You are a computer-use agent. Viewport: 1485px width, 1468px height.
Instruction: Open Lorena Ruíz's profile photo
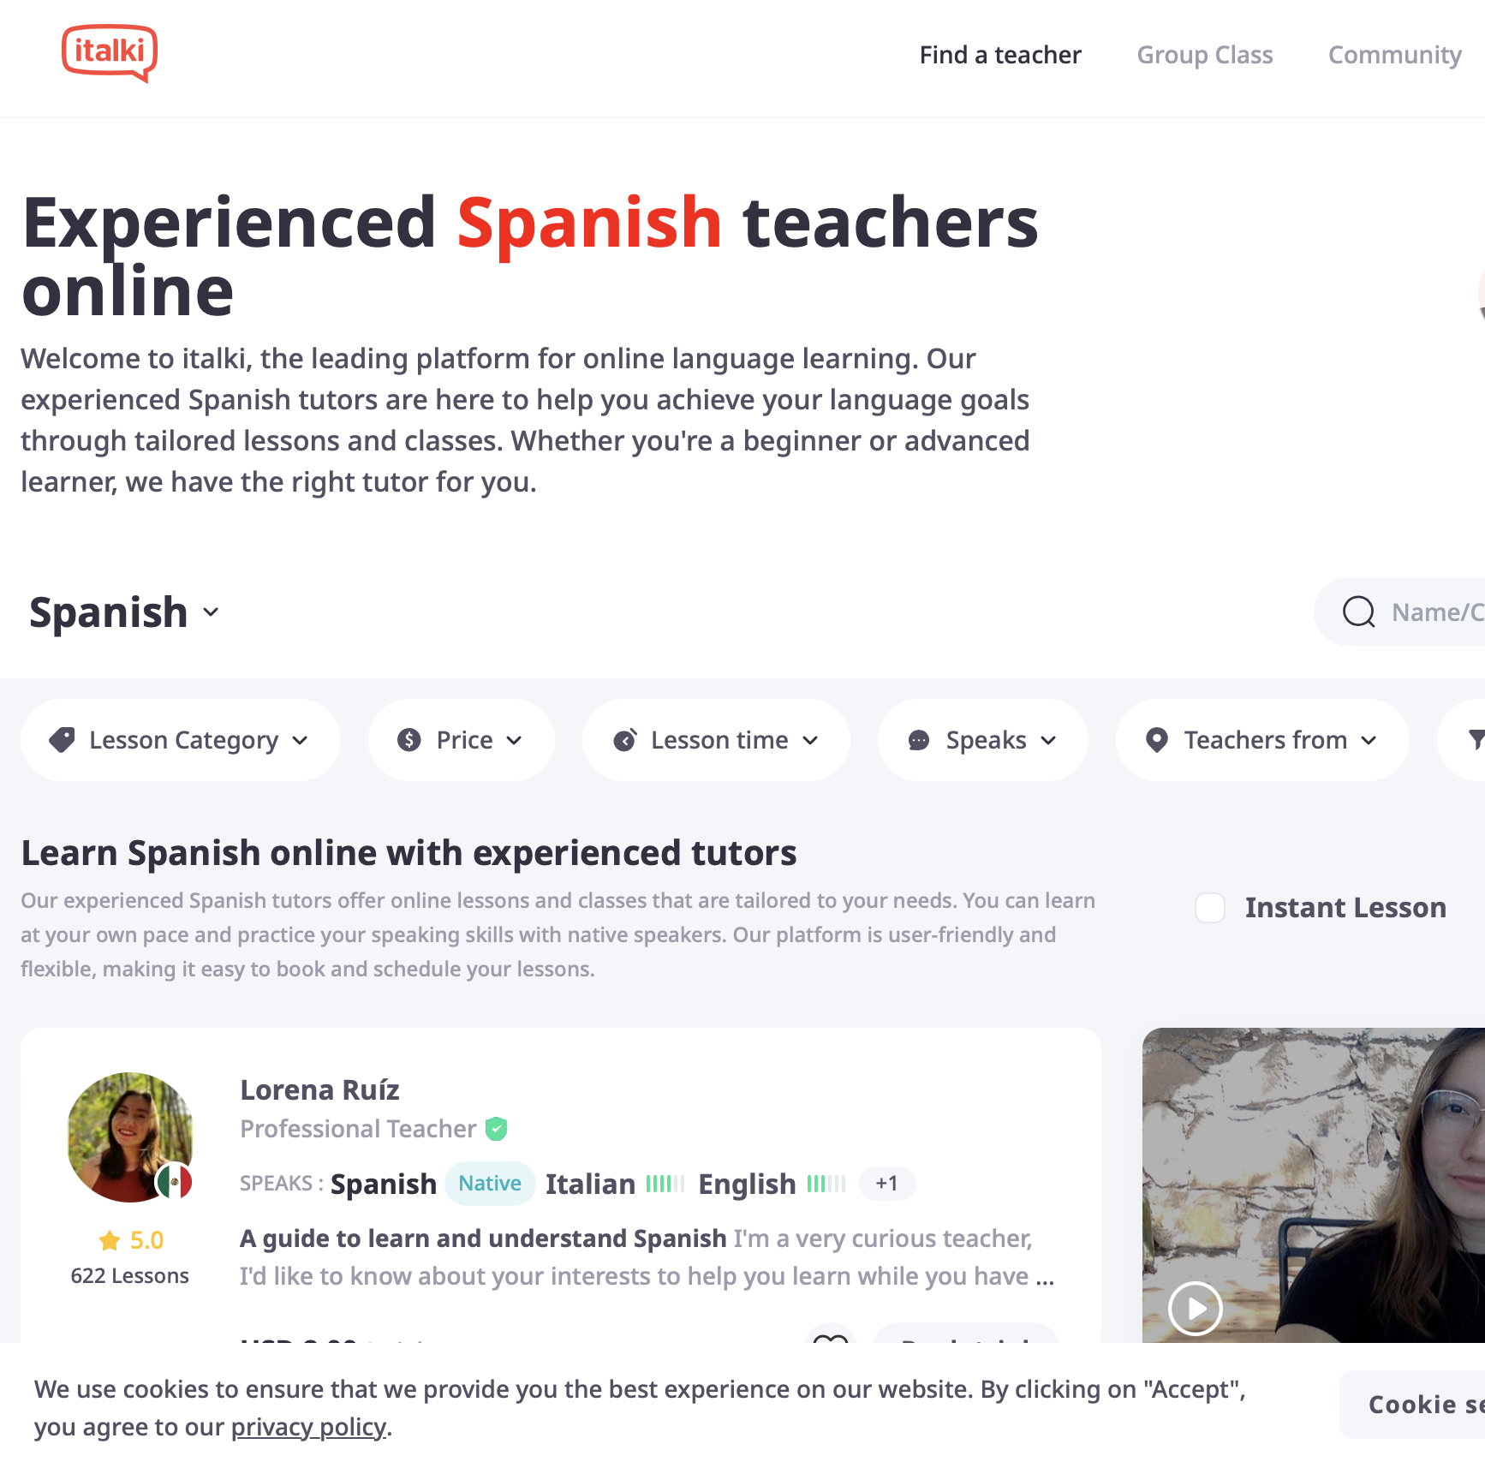pyautogui.click(x=130, y=1137)
